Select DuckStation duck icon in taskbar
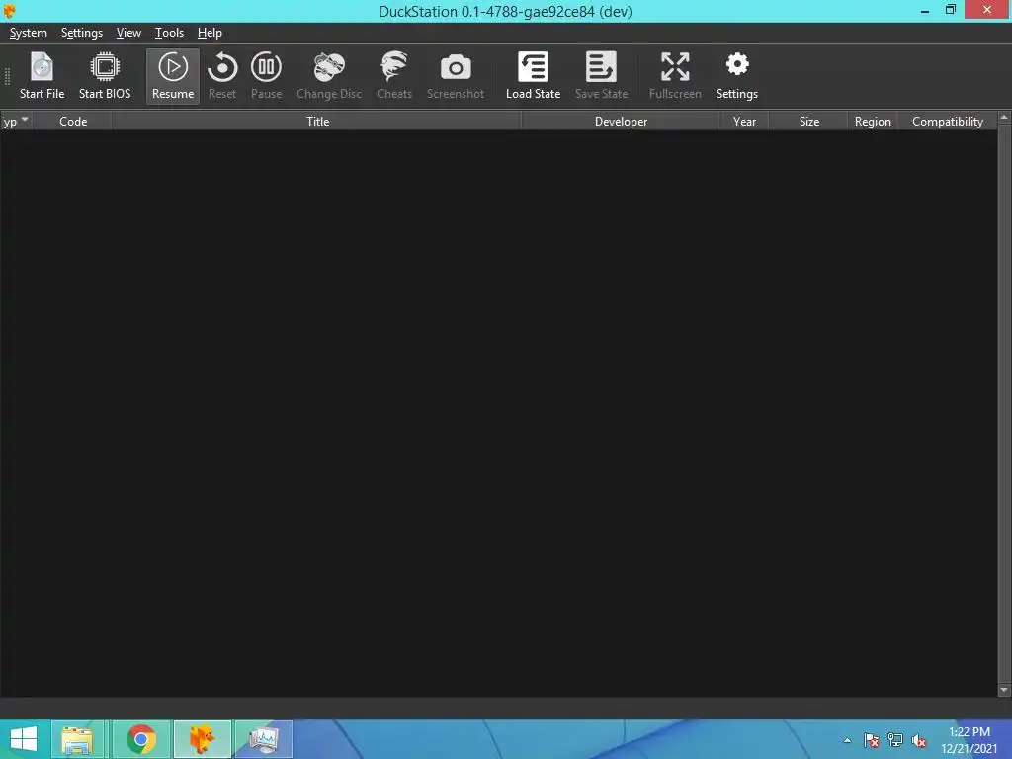This screenshot has height=759, width=1012. point(202,739)
